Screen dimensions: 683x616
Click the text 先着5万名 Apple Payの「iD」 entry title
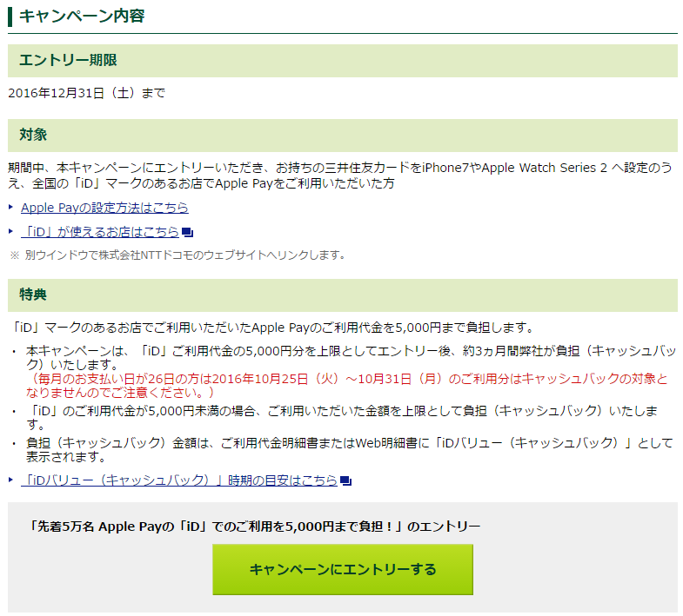254,527
